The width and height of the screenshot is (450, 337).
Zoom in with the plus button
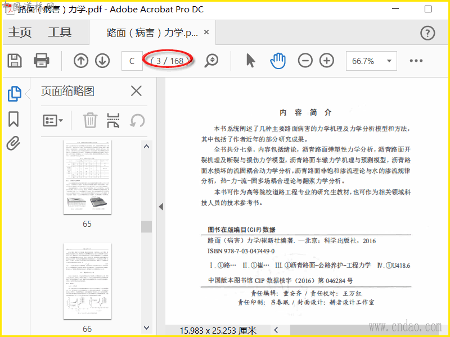point(327,61)
